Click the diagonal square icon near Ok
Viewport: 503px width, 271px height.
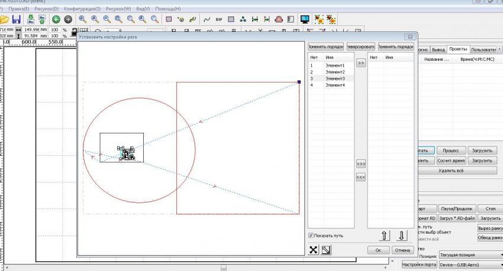click(x=326, y=250)
